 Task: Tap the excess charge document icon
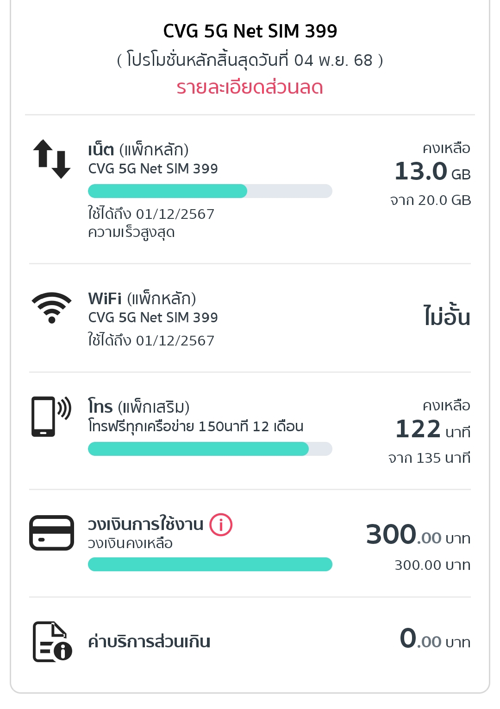(x=52, y=642)
